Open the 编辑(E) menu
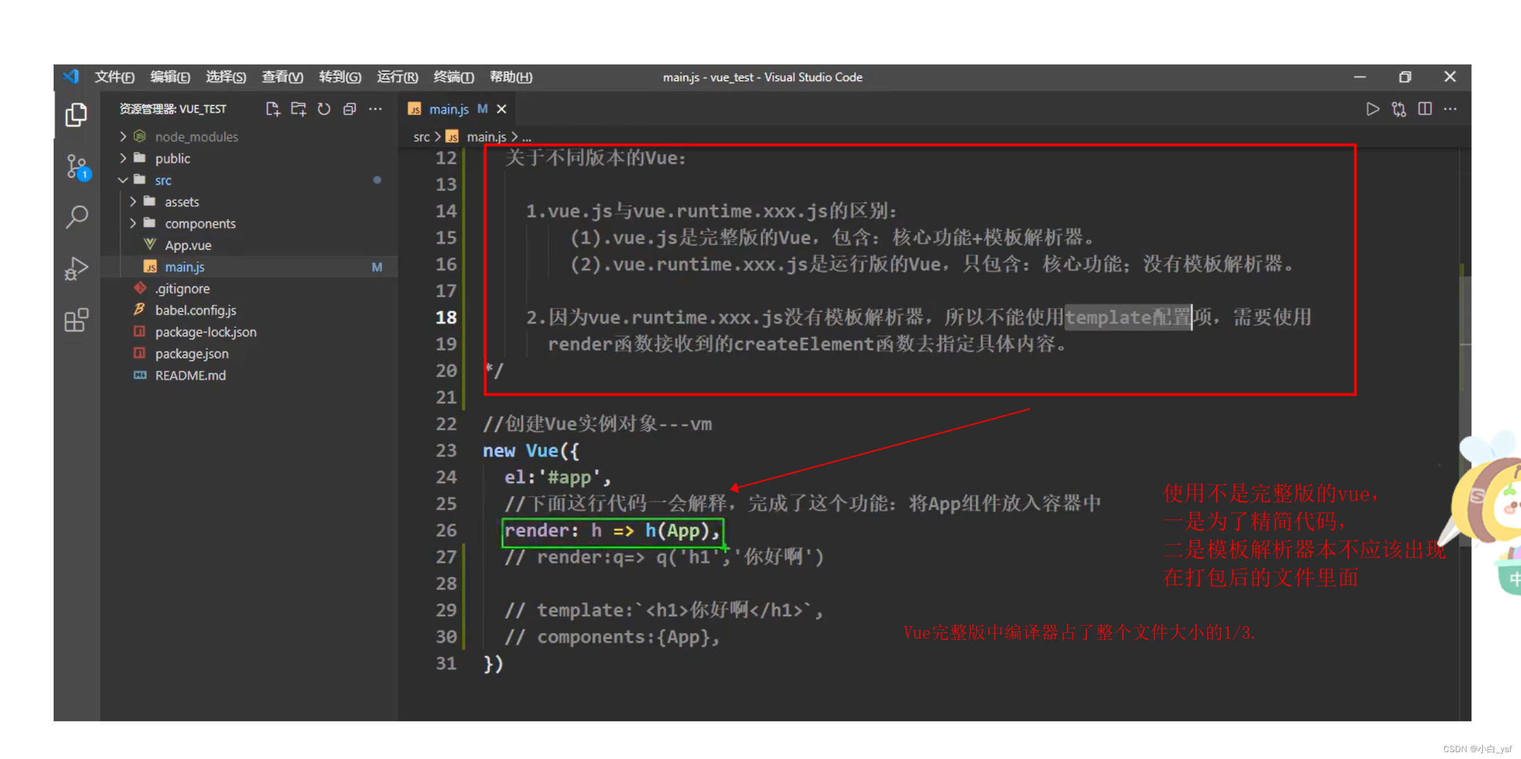The image size is (1521, 759). click(x=170, y=77)
